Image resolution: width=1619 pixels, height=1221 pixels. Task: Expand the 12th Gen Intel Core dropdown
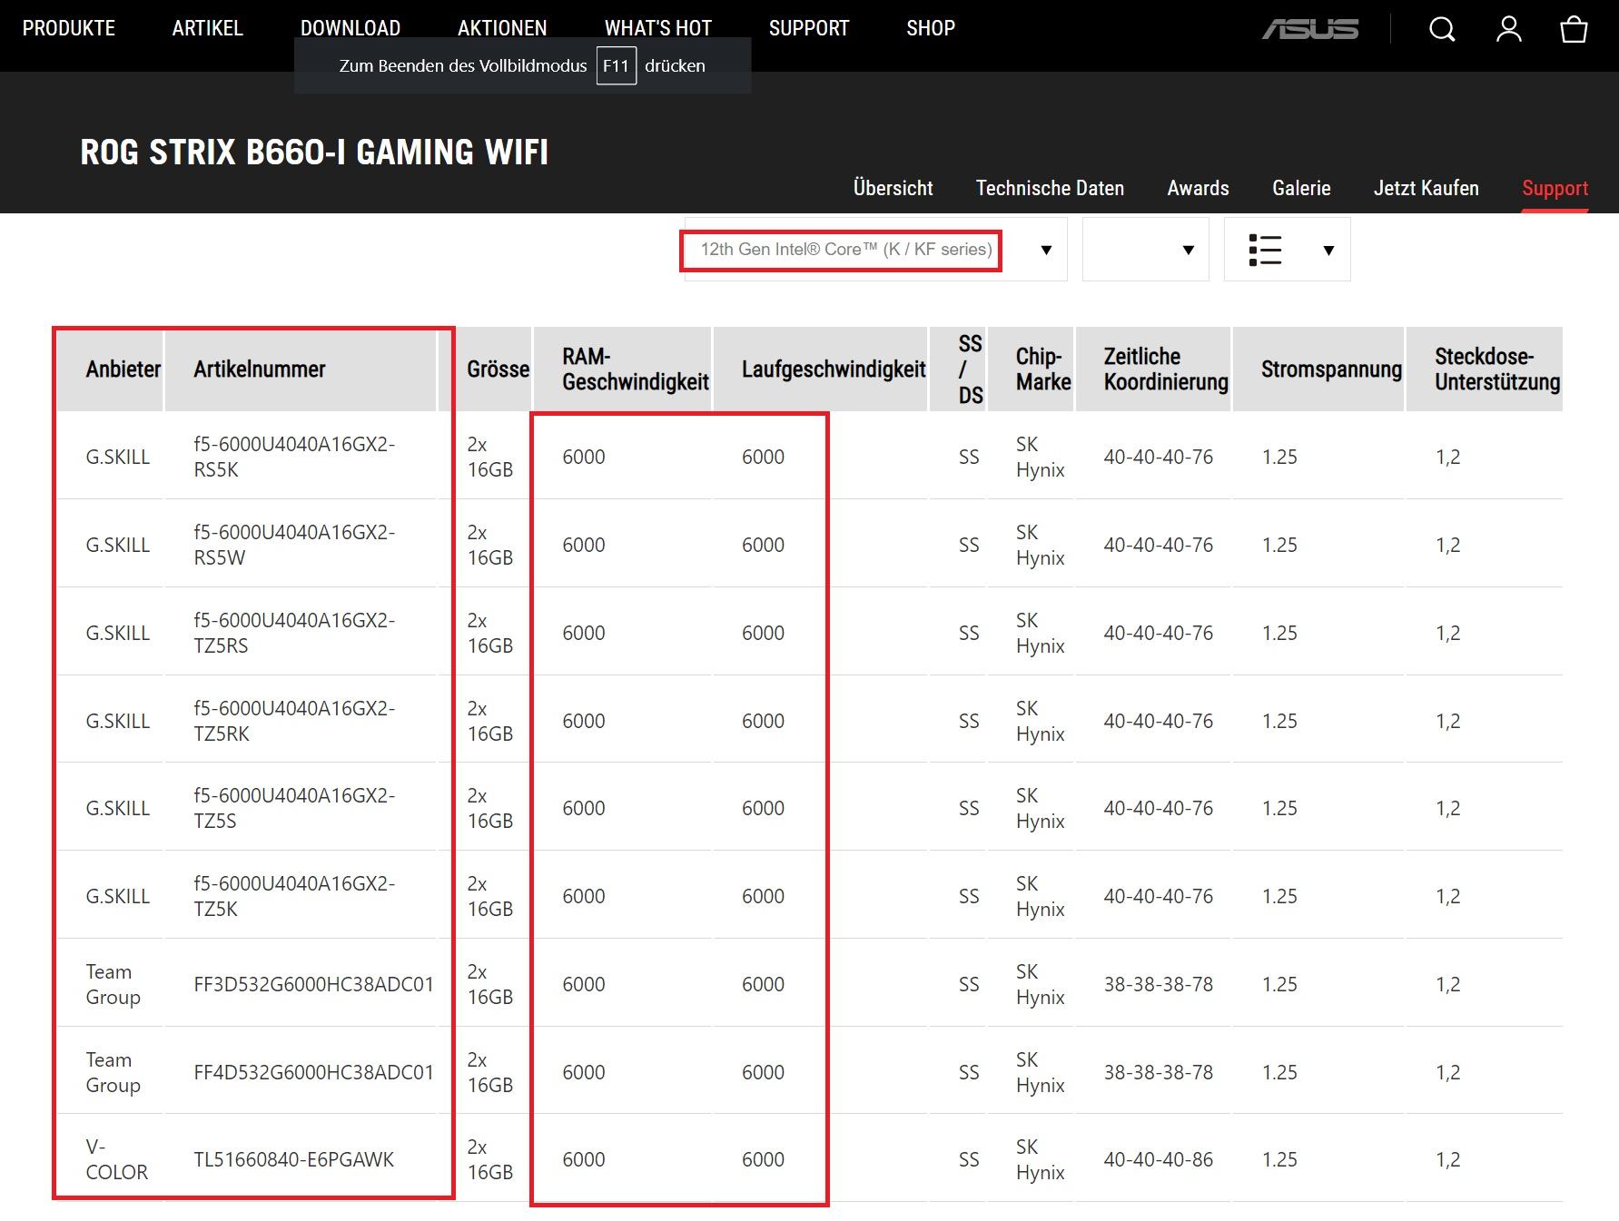[875, 250]
